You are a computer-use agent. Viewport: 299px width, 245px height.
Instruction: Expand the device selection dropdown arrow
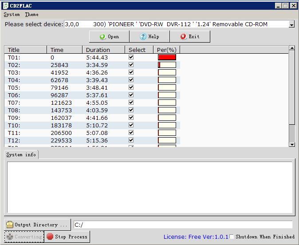coord(291,24)
